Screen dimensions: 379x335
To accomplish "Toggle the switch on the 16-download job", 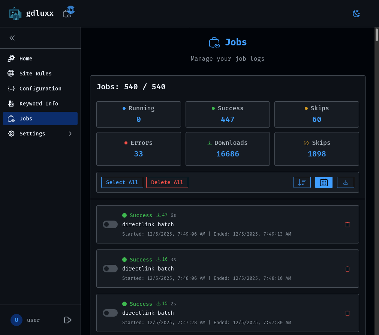I will coord(110,269).
